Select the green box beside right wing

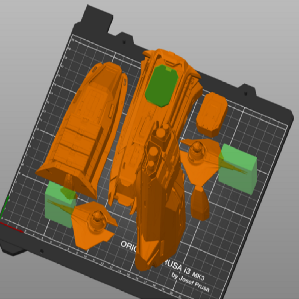tap(238, 169)
